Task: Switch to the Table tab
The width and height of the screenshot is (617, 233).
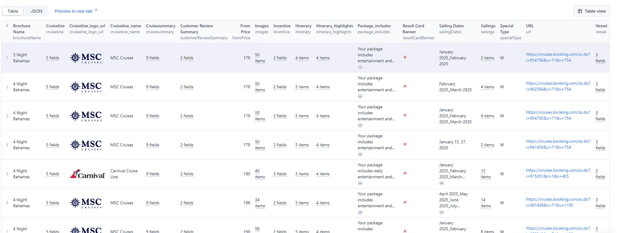Action: click(13, 11)
